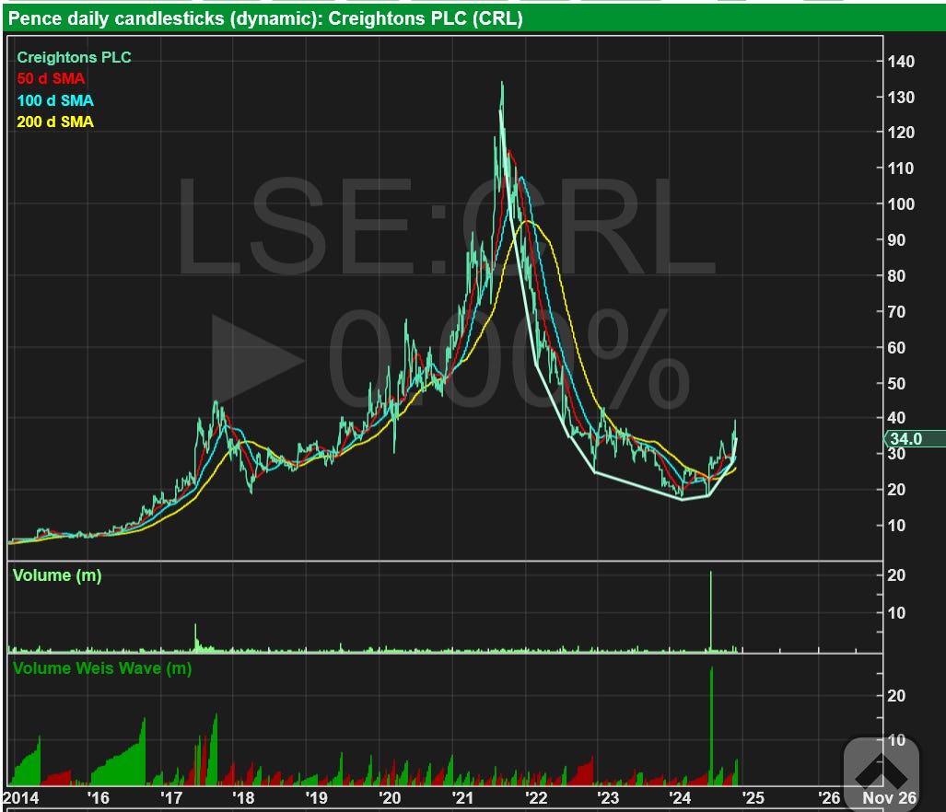The height and width of the screenshot is (812, 946).
Task: Click the '17 year label
Action: point(171,797)
